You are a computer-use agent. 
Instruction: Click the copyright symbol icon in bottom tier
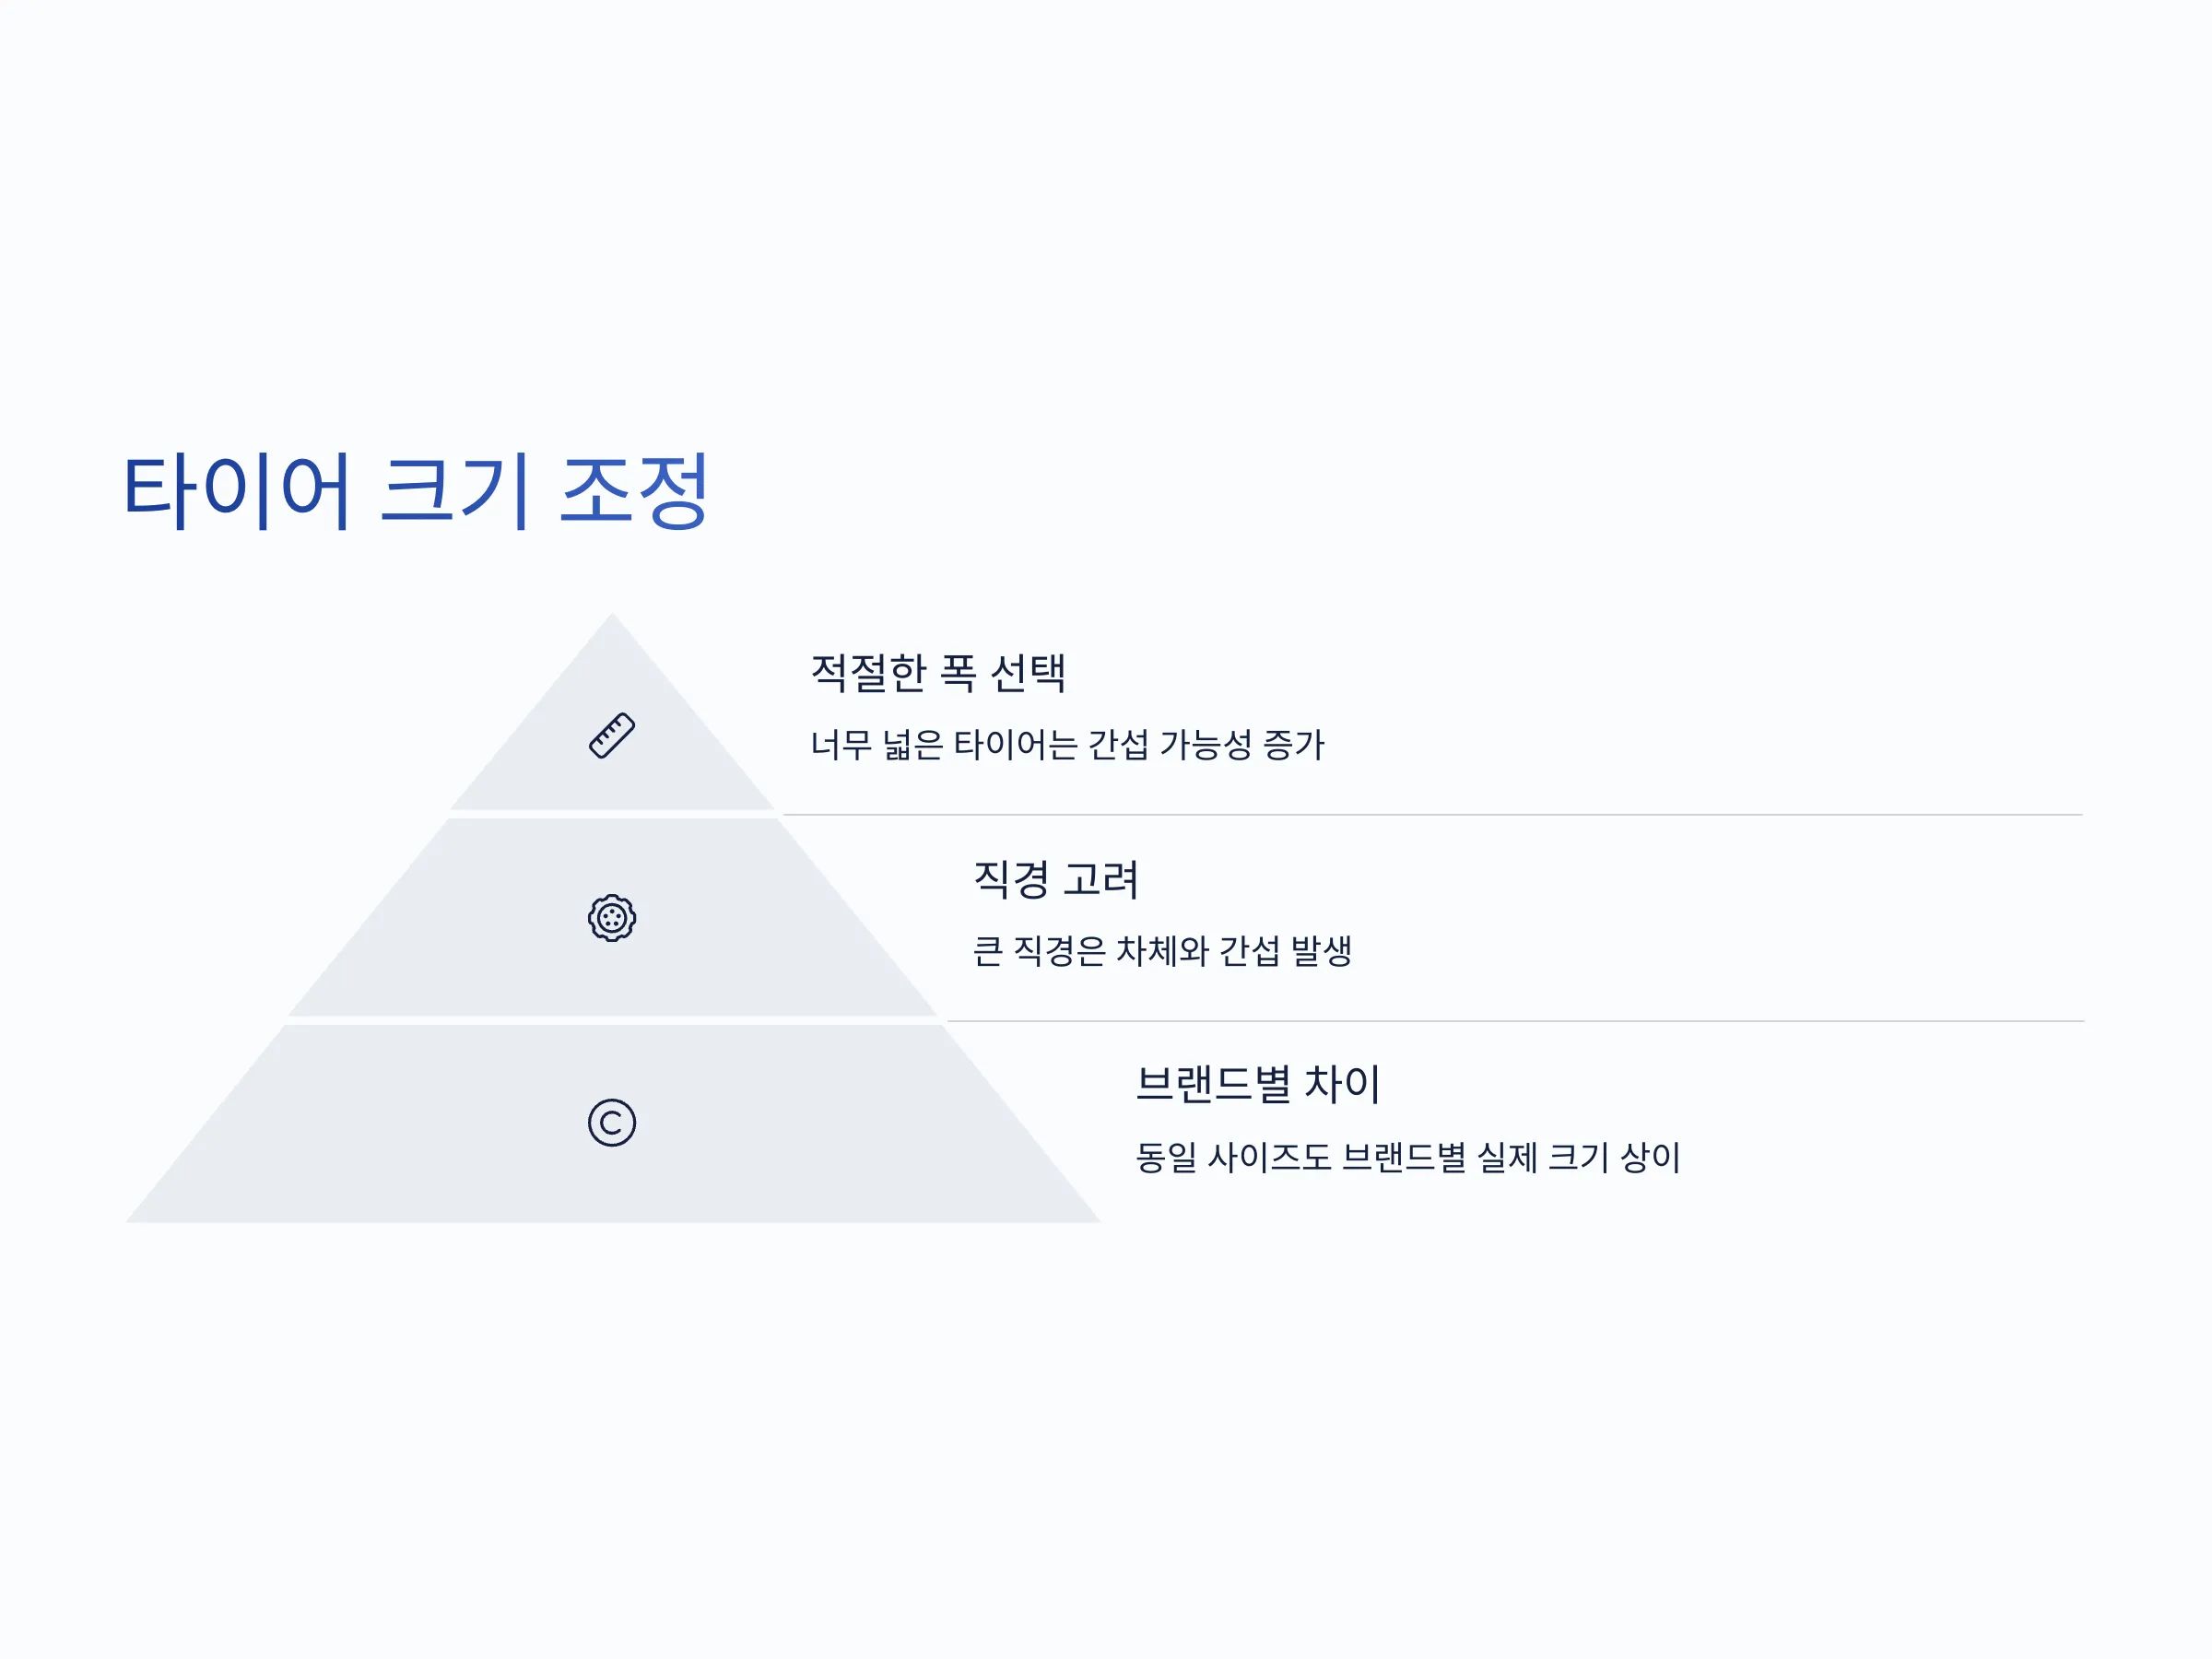coord(611,1122)
